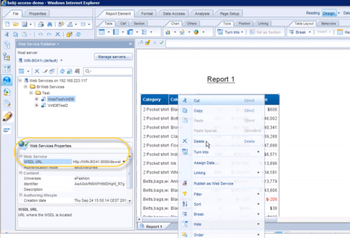Image resolution: width=350 pixels, height=238 pixels.
Task: Click the Save icon in File toolbar
Action: [24, 24]
